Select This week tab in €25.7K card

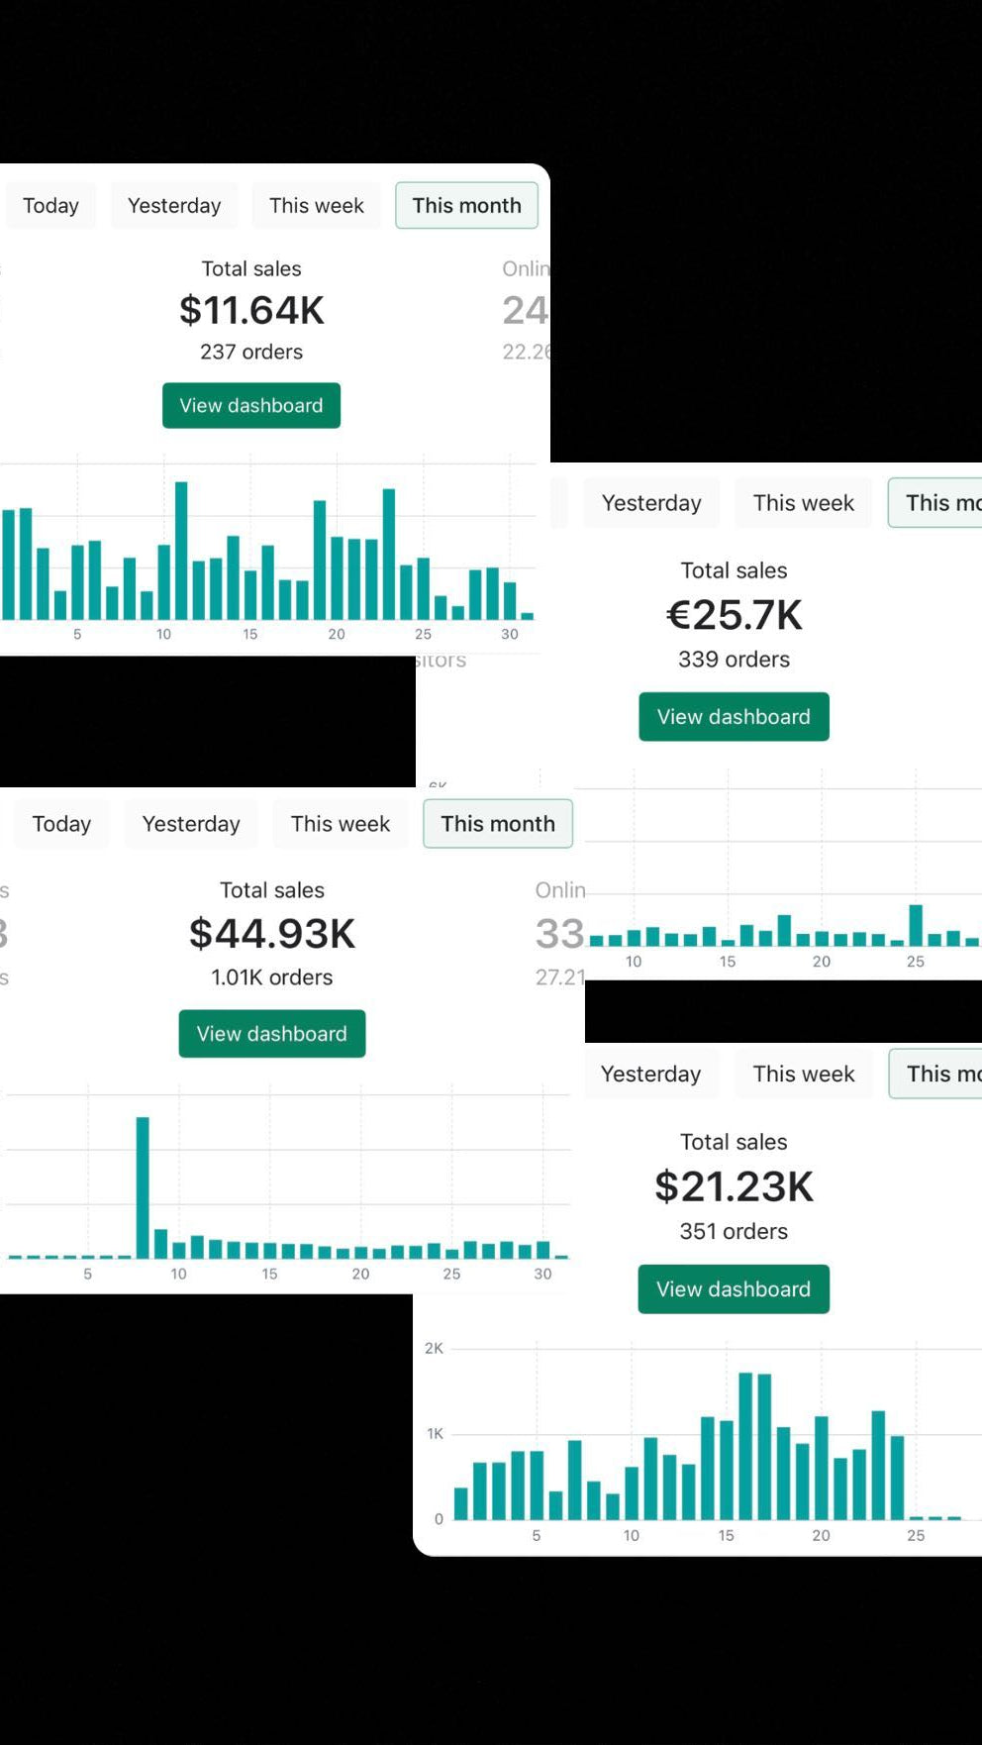[x=804, y=503]
